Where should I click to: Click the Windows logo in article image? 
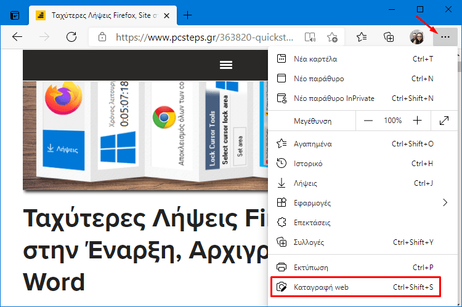point(118,147)
